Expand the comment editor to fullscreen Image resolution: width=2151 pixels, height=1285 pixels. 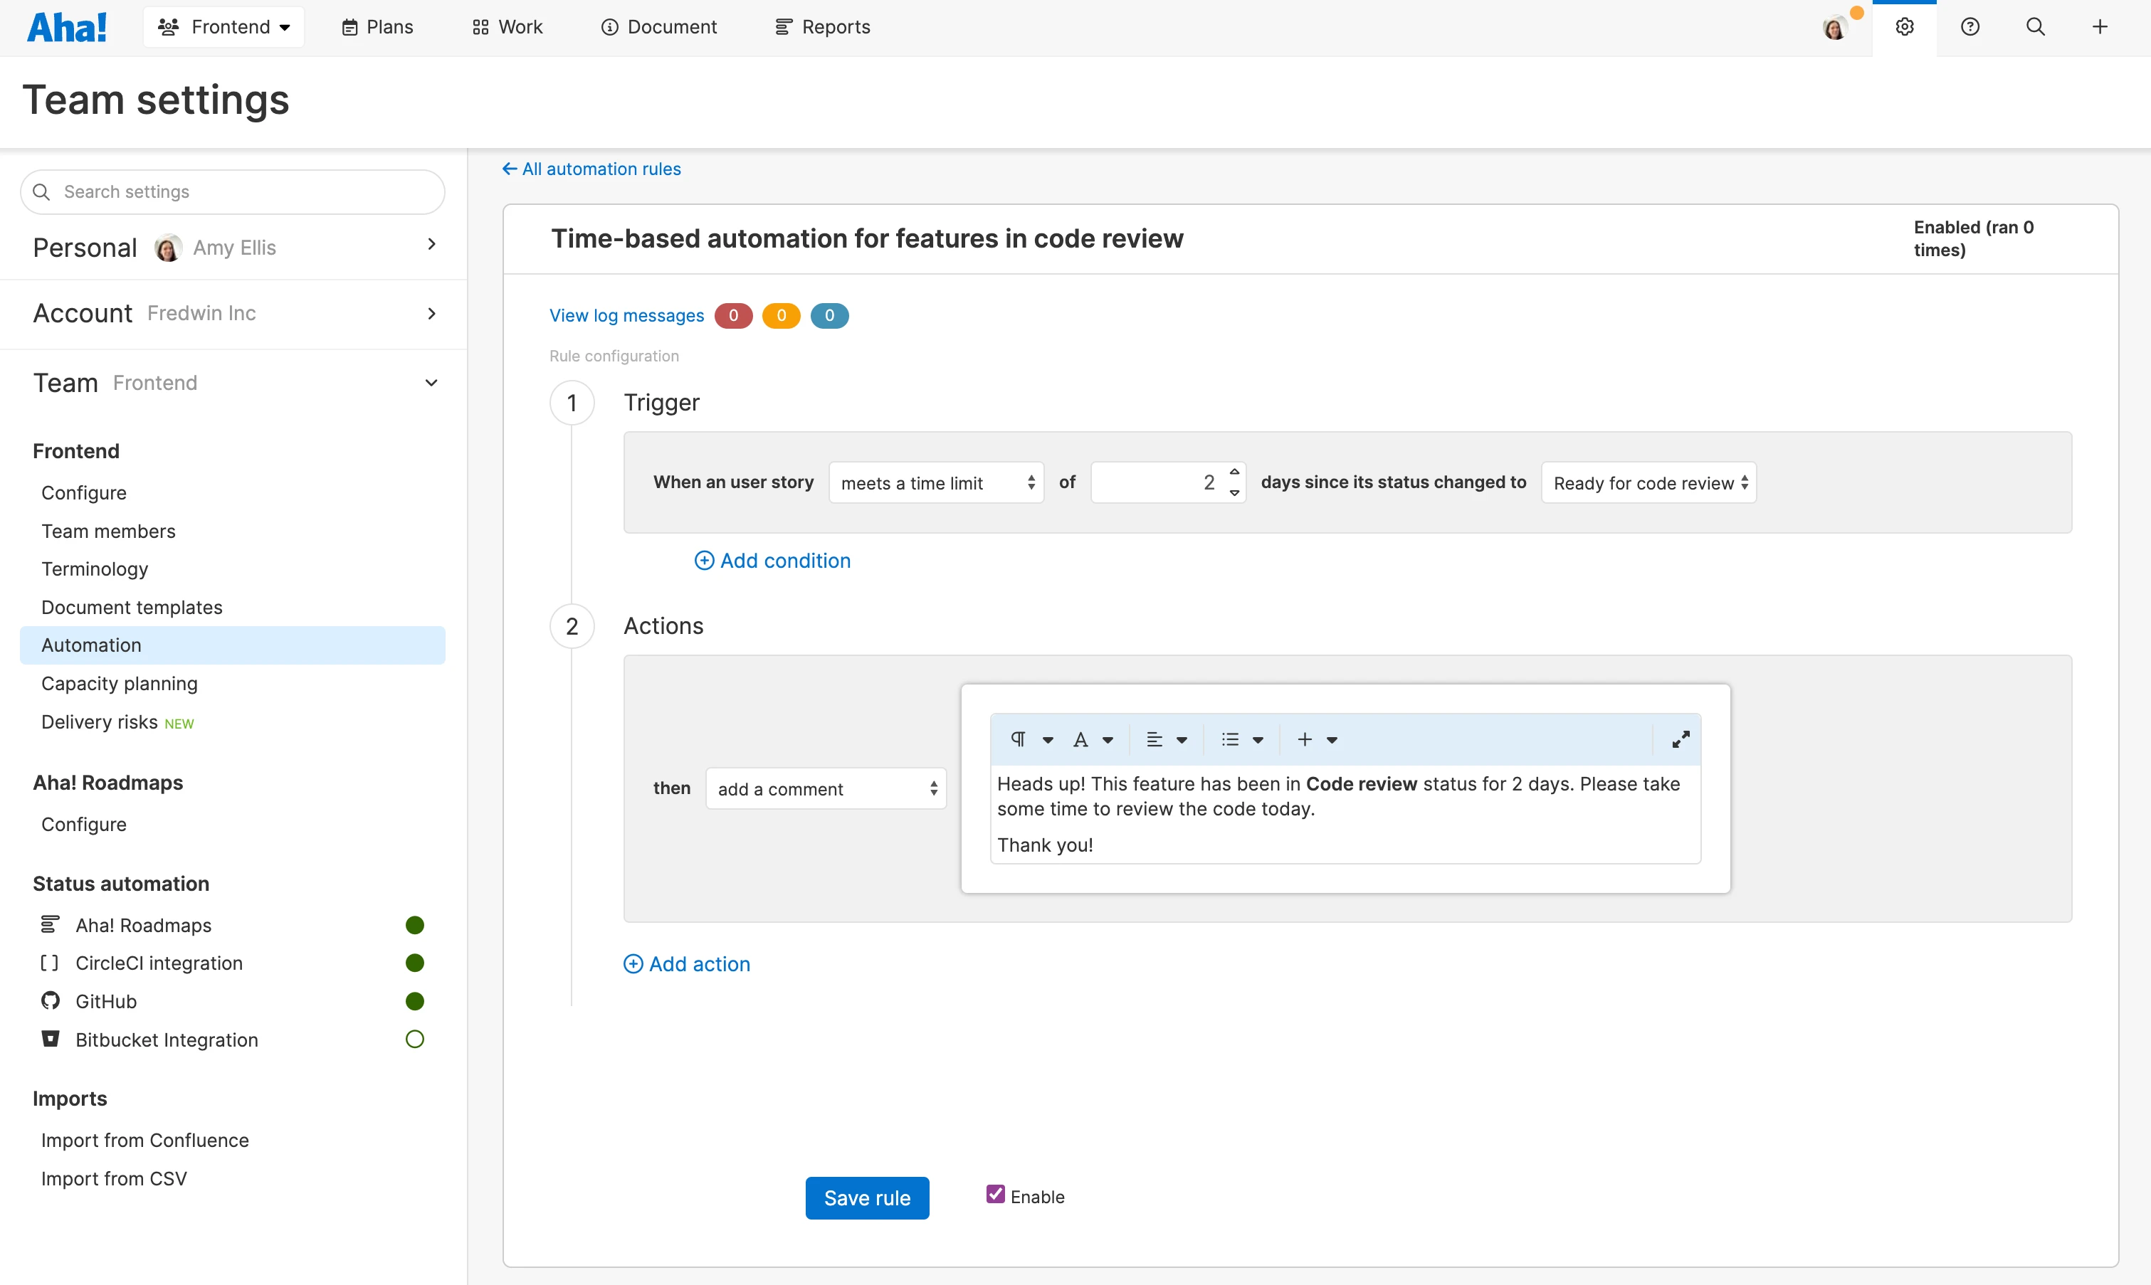[x=1680, y=739]
